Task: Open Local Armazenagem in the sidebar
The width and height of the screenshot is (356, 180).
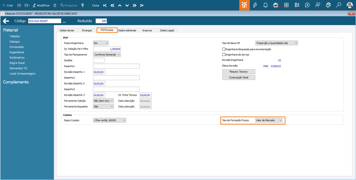Action: coord(23,74)
